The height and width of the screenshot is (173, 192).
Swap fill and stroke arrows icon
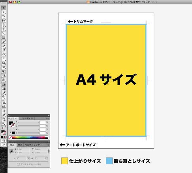(6, 127)
